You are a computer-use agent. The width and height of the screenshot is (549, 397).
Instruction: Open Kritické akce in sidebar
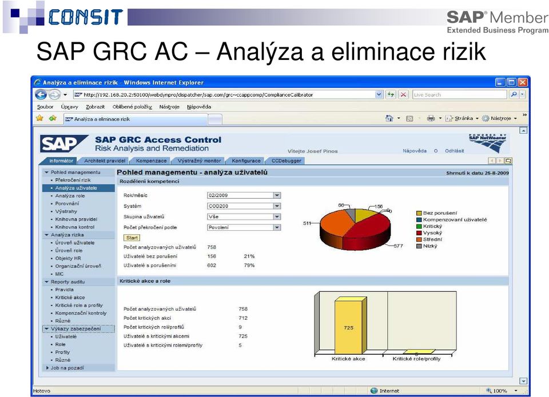(70, 297)
